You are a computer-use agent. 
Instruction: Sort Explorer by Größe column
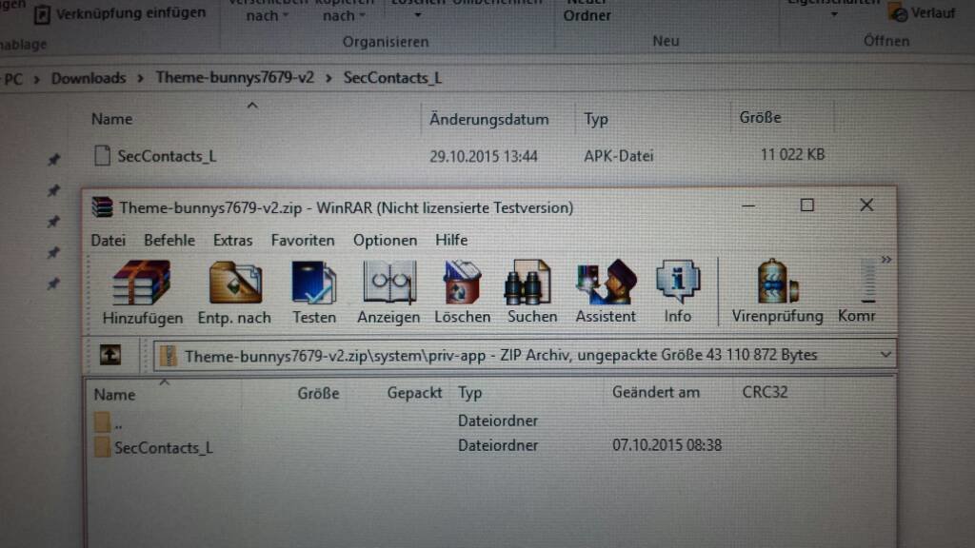pos(760,117)
